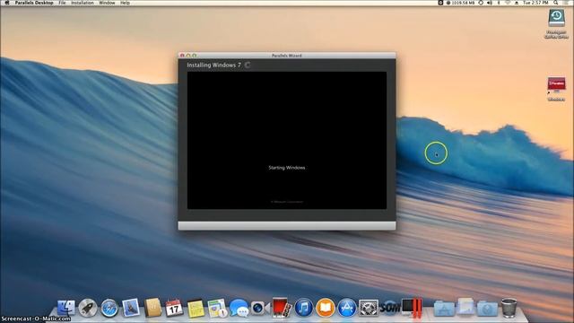Image resolution: width=574 pixels, height=323 pixels.
Task: Open the Help menu
Action: click(x=126, y=3)
